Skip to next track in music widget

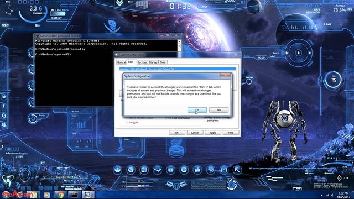310,53
